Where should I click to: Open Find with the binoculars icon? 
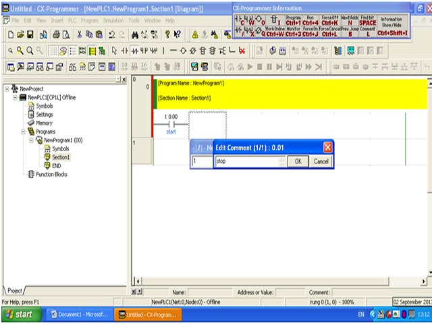tap(135, 34)
